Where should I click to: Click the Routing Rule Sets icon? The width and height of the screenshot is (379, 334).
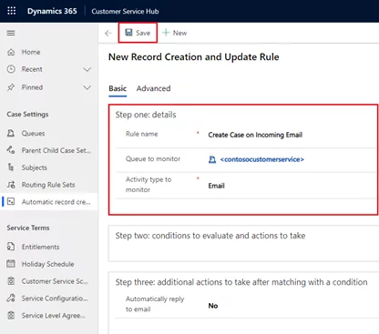click(11, 185)
